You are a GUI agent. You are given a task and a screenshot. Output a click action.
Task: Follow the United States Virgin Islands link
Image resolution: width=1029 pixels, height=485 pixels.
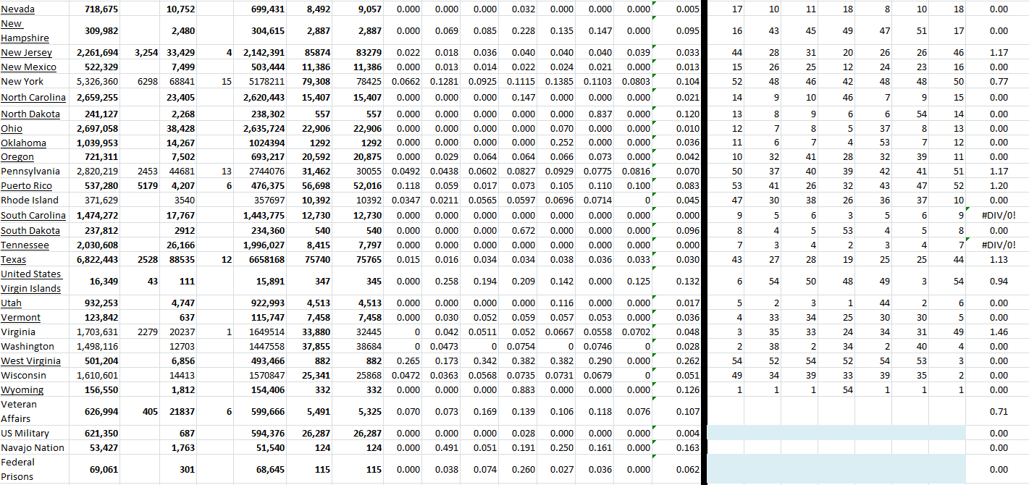30,281
